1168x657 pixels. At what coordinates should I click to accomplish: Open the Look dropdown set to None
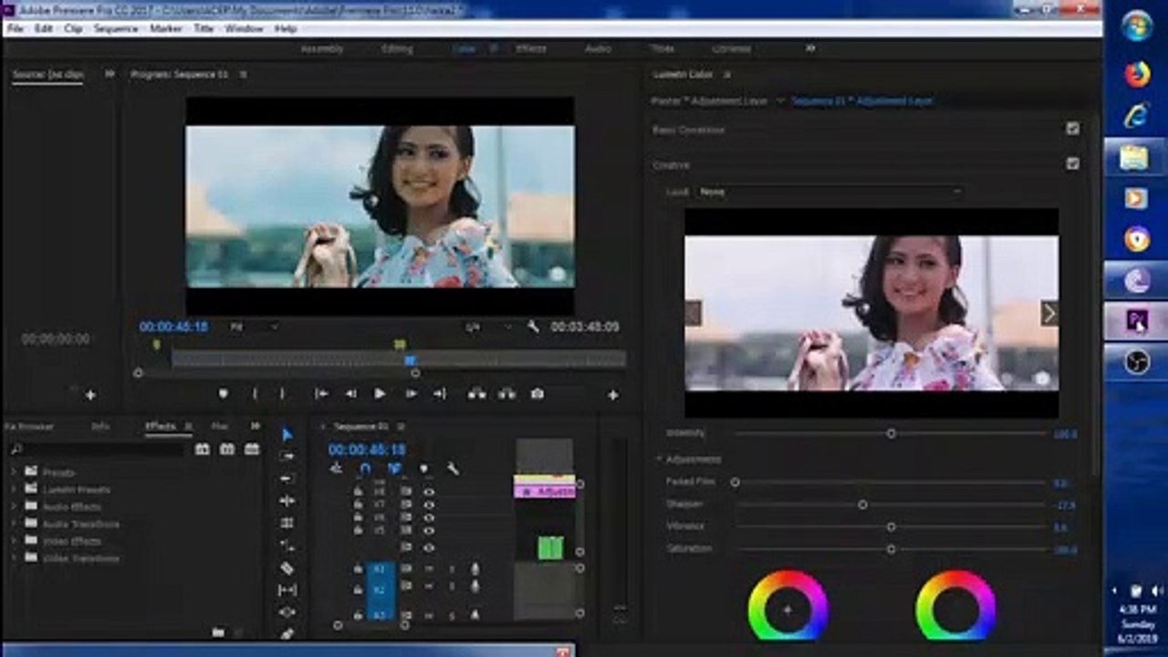(x=829, y=193)
